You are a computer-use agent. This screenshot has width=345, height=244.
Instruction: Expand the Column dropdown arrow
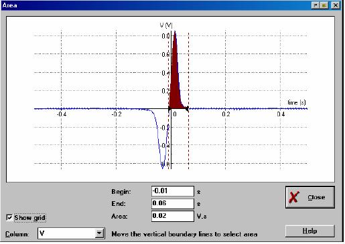pos(99,233)
